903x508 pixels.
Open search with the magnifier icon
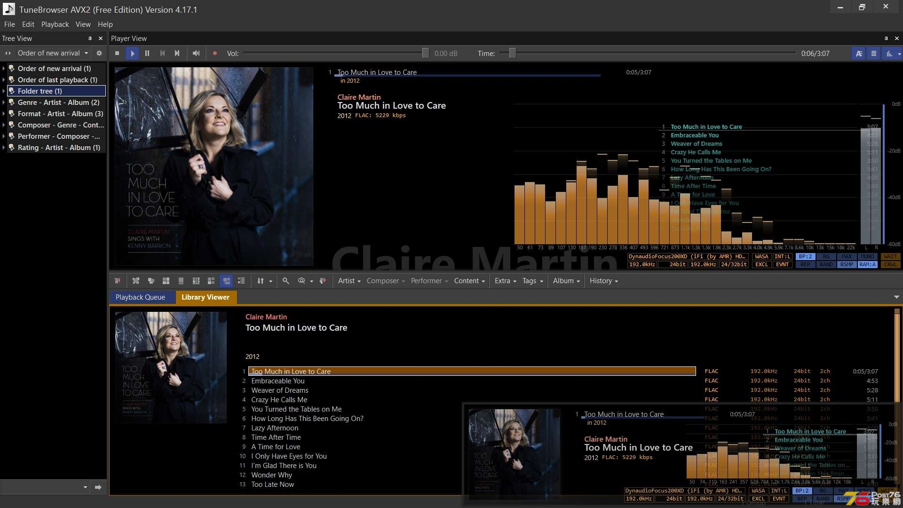(x=285, y=281)
